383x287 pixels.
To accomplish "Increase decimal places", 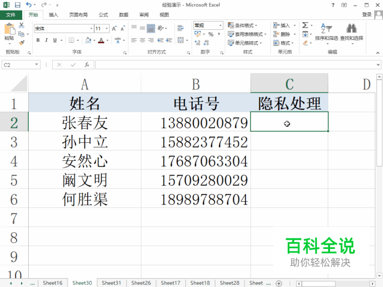I will 198,43.
